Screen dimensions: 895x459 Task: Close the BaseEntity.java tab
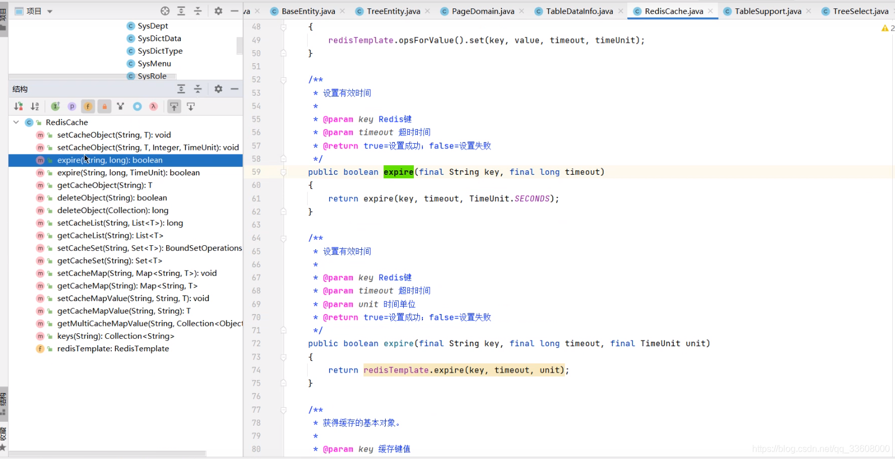coord(342,11)
